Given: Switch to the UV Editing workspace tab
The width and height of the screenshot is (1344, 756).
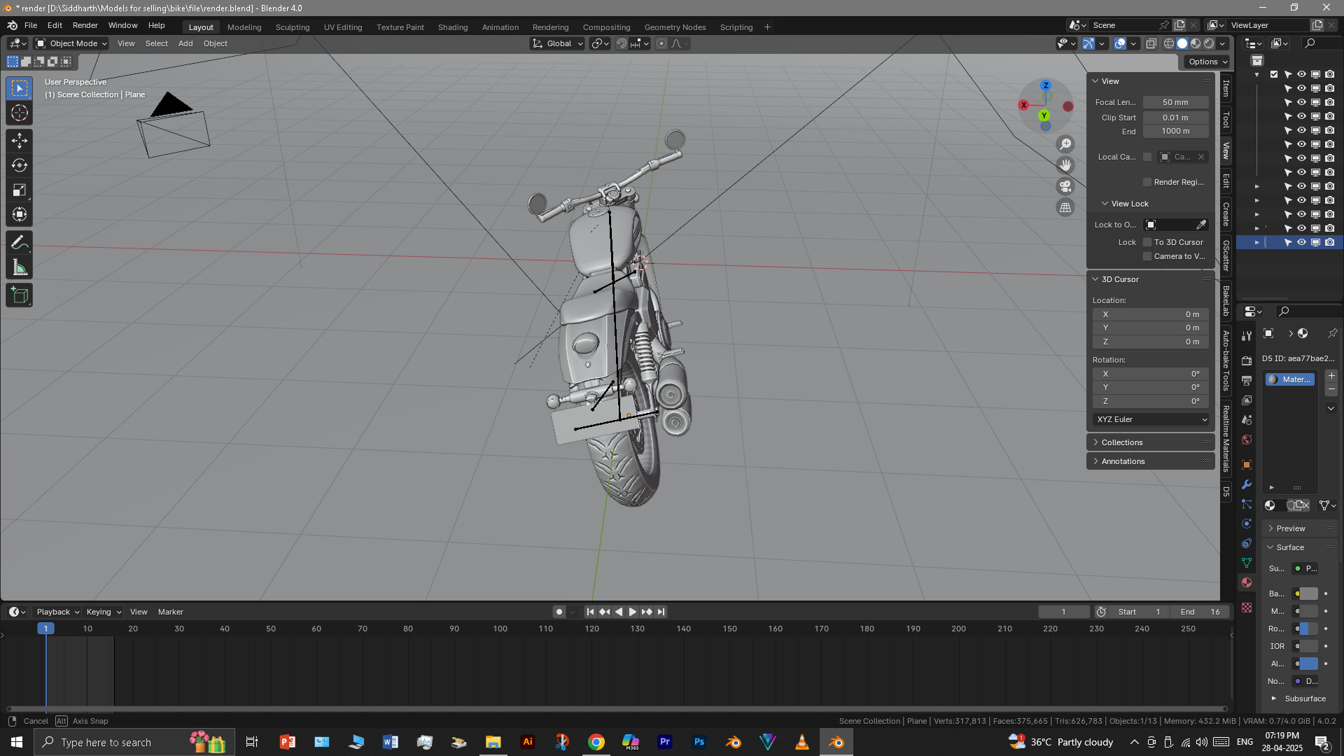Looking at the screenshot, I should tap(343, 27).
